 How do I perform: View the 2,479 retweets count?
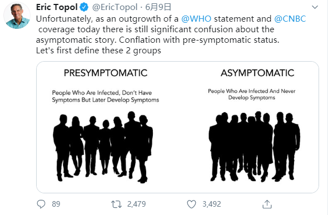click(x=136, y=204)
